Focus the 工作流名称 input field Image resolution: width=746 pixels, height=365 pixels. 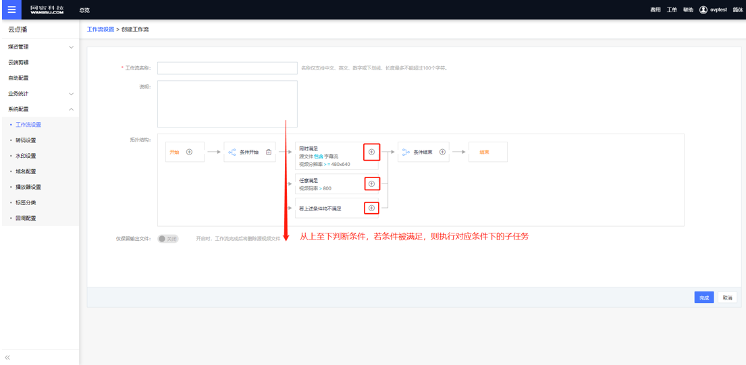228,68
